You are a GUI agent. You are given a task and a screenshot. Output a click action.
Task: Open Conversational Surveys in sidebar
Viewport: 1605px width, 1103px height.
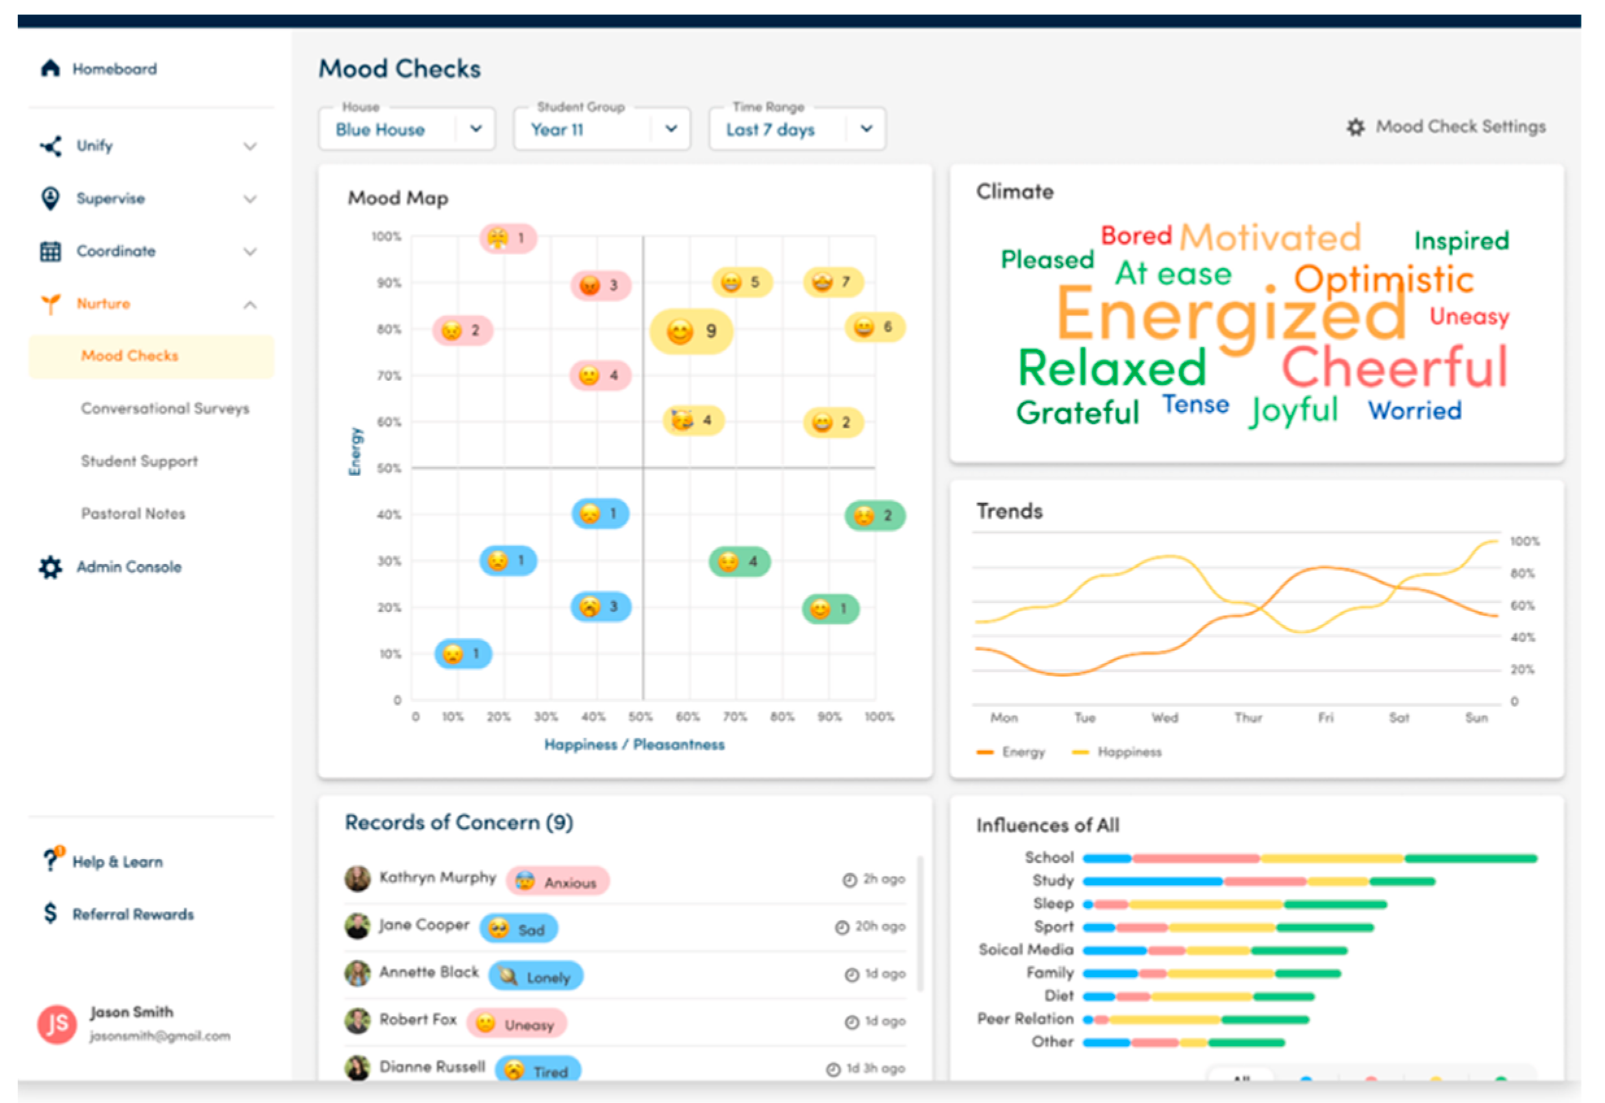[x=164, y=408]
